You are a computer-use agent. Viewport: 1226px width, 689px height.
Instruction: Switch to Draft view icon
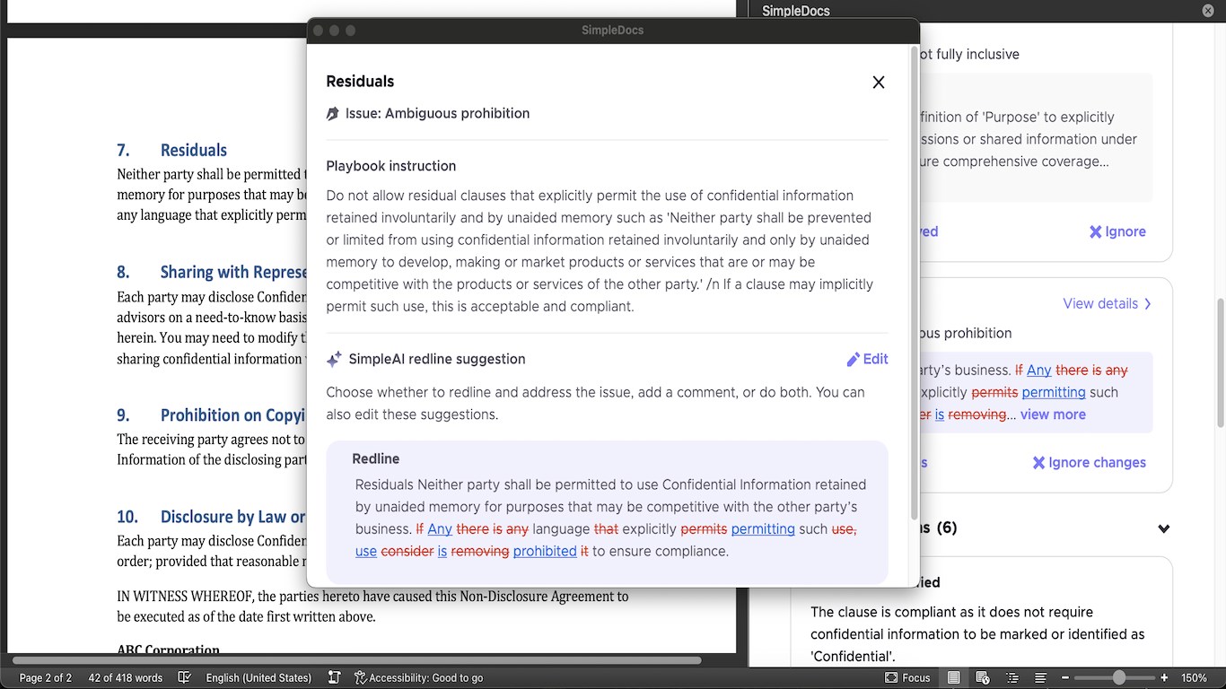click(x=1041, y=677)
